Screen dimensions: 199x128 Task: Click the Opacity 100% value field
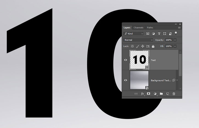(169, 40)
